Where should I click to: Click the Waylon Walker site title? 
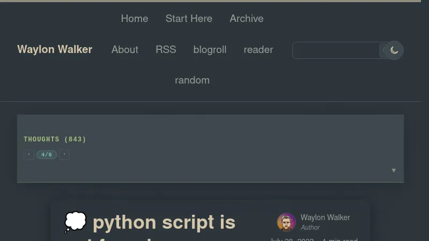(x=55, y=49)
